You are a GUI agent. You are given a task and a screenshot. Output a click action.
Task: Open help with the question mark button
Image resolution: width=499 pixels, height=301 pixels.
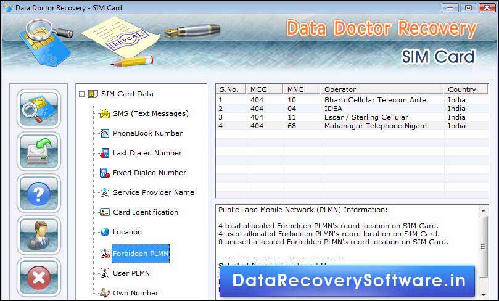point(38,194)
